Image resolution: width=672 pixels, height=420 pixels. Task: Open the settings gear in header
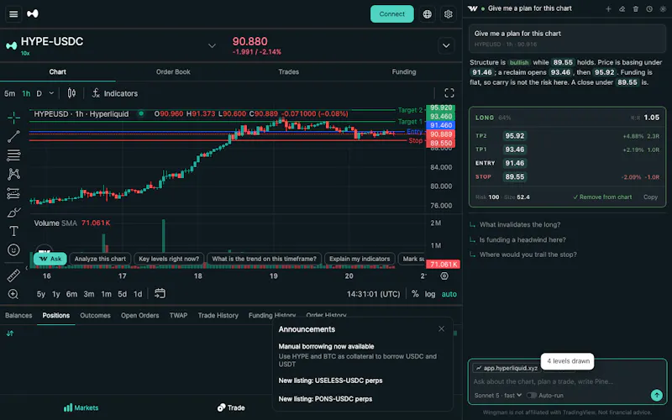449,14
